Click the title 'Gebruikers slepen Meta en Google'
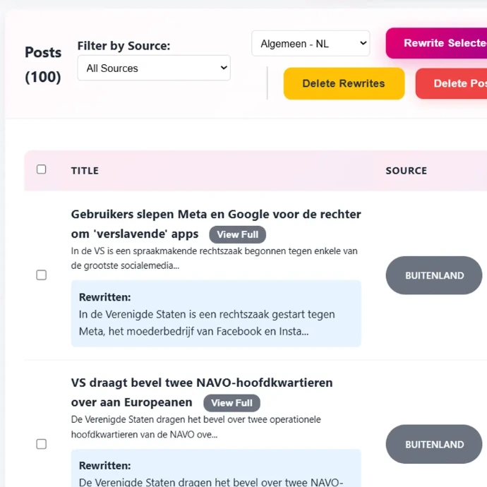The image size is (487, 487). tap(216, 214)
